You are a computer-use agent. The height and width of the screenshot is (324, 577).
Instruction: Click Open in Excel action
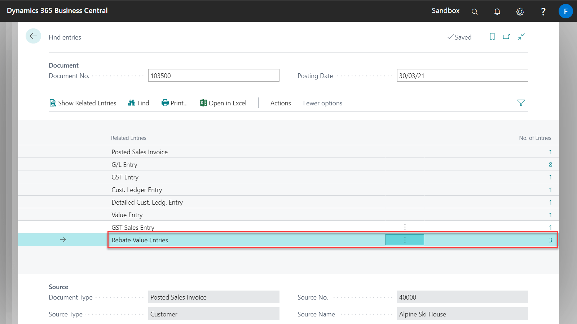223,103
